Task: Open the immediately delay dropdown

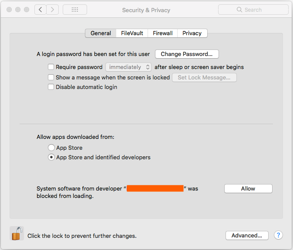Action: click(x=128, y=67)
